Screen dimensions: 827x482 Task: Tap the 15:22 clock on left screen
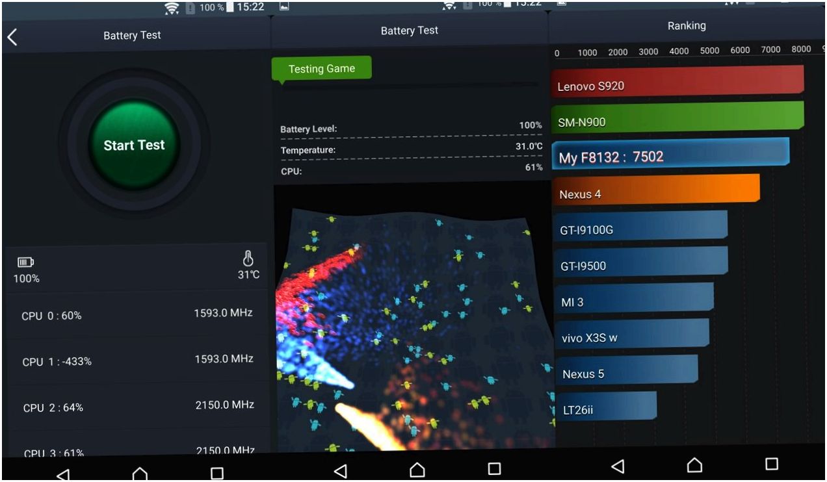pyautogui.click(x=250, y=7)
